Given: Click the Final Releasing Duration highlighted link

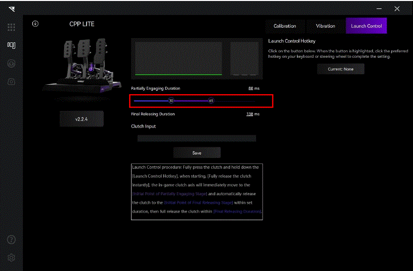Looking at the screenshot, I should click(x=237, y=212).
